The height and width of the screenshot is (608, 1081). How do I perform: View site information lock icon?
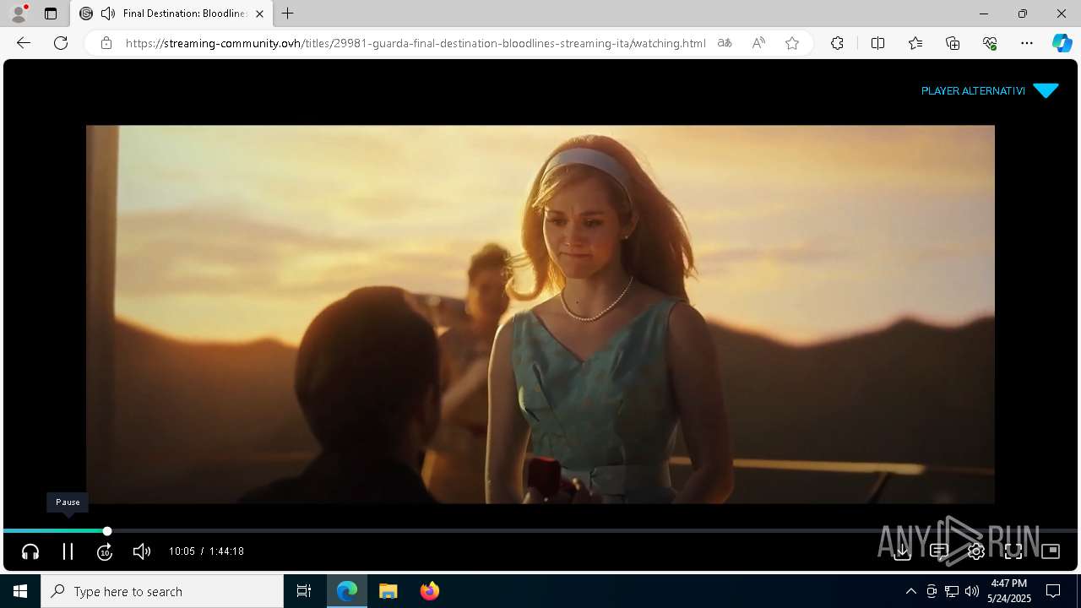click(106, 43)
